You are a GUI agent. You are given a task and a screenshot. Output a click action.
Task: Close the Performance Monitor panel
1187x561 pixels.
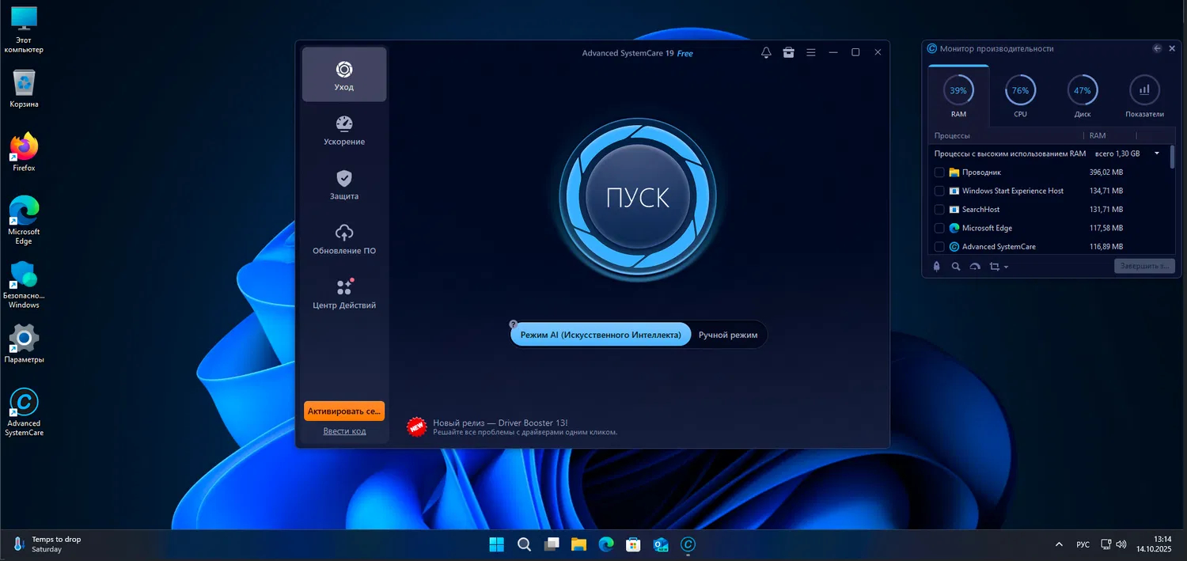(1171, 48)
